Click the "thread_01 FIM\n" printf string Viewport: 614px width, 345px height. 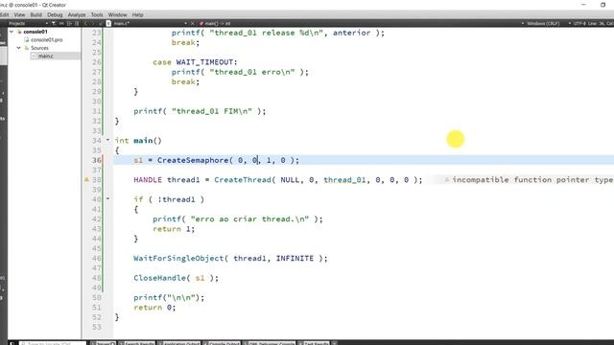click(211, 111)
